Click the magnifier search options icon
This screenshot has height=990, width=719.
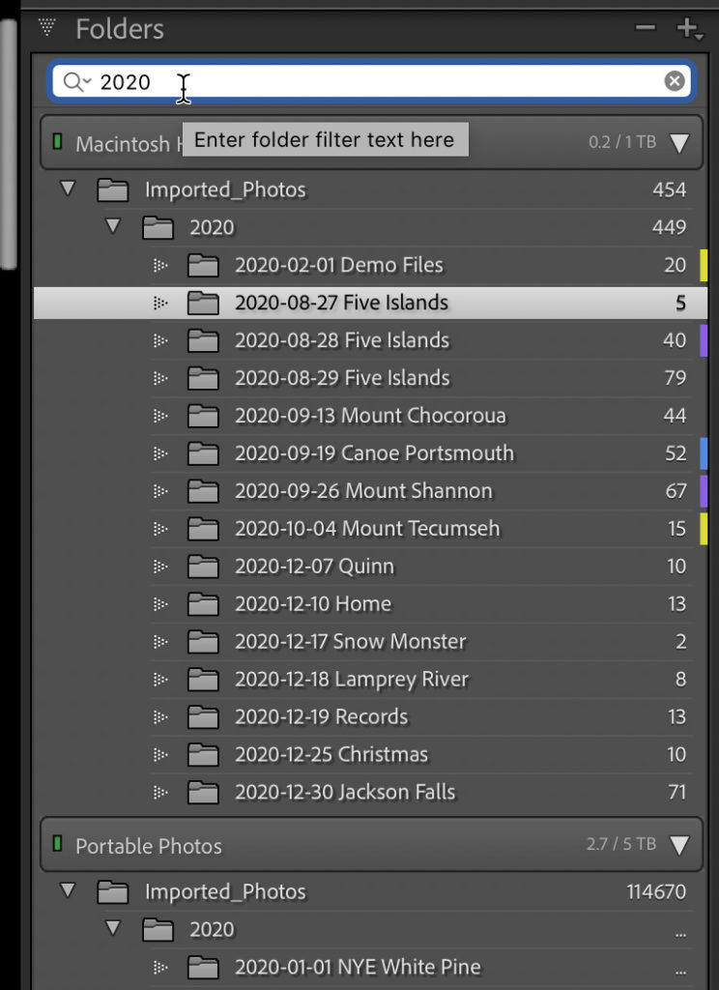coord(74,82)
